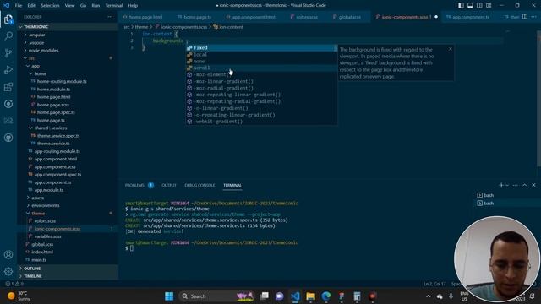Expand the node_modules folder
The image size is (541, 304).
point(43,51)
